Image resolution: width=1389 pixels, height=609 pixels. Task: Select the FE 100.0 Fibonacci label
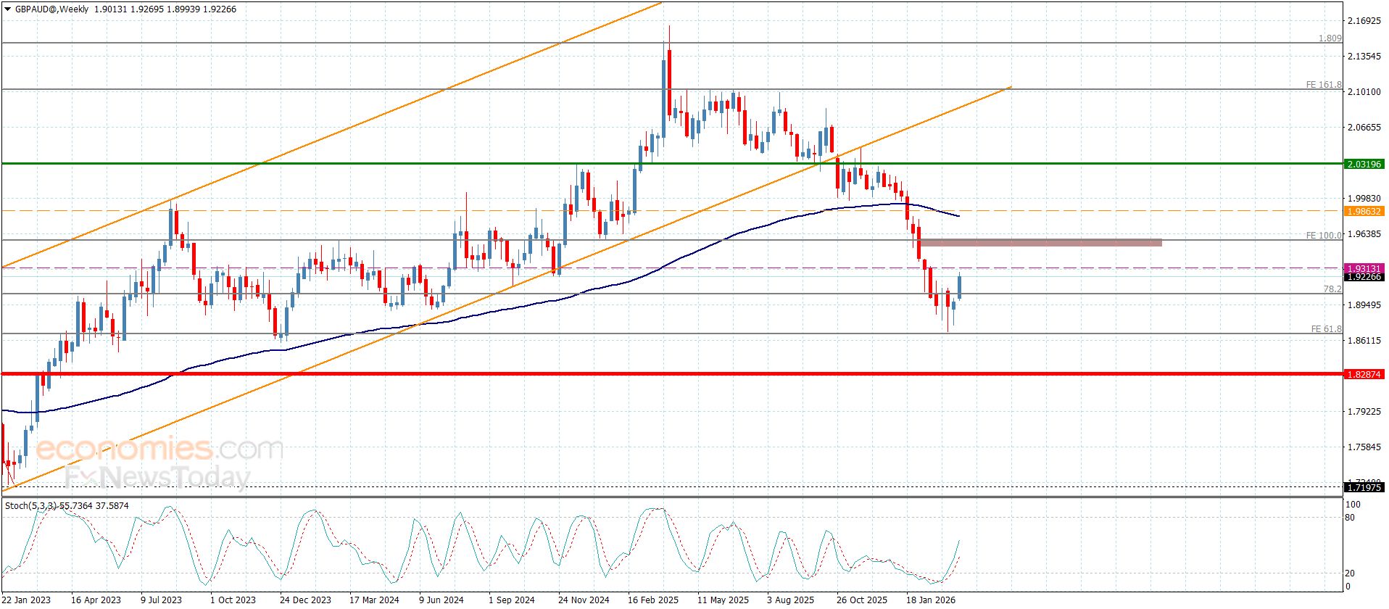pyautogui.click(x=1323, y=236)
